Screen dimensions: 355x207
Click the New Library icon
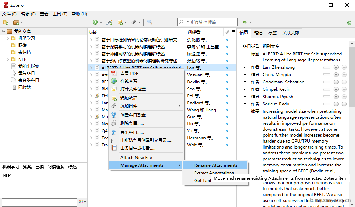point(16,22)
